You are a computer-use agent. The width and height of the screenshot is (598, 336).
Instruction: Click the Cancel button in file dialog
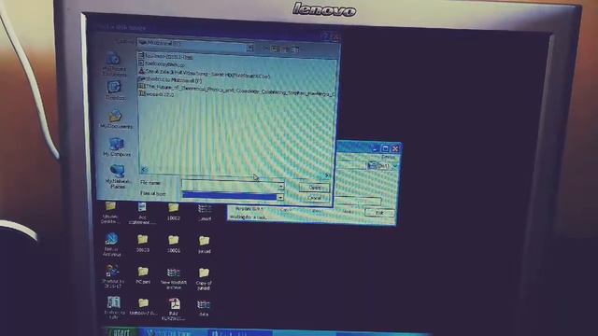314,198
